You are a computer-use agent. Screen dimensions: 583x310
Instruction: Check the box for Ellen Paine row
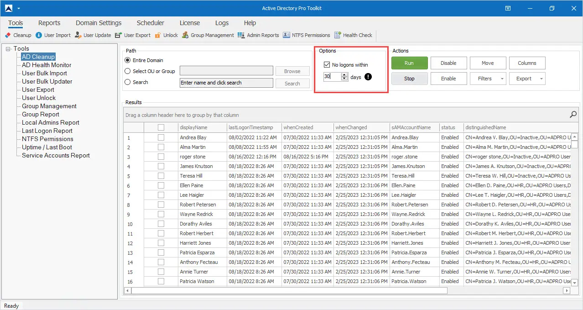(x=161, y=185)
